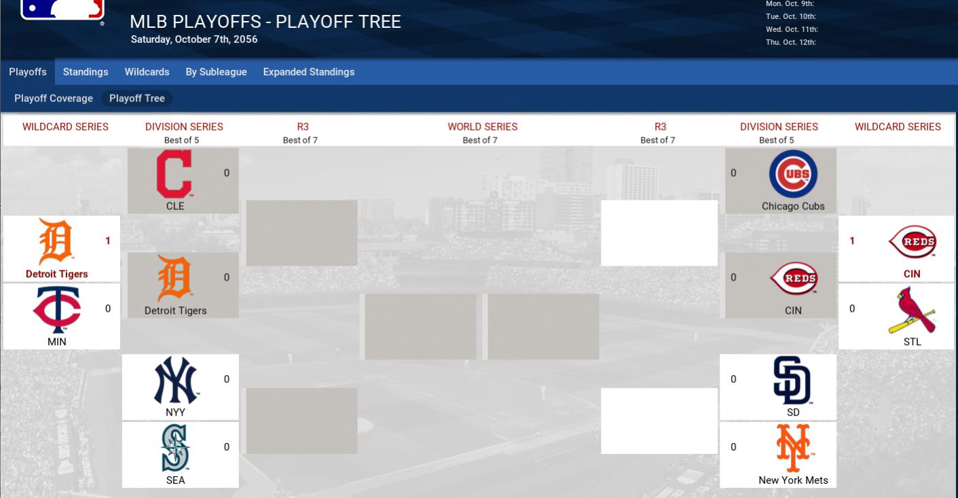Select the Playoff Coverage sub-tab

(x=54, y=99)
